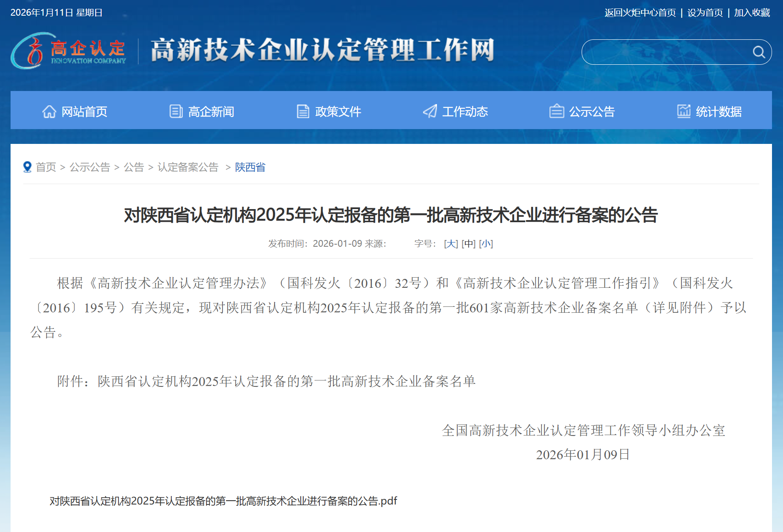Click 设为首页 in top bar
The width and height of the screenshot is (783, 532).
(x=705, y=13)
